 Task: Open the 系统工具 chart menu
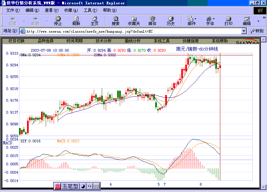[x=162, y=41]
